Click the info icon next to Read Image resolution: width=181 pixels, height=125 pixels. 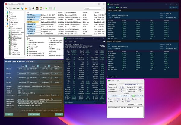(26, 66)
